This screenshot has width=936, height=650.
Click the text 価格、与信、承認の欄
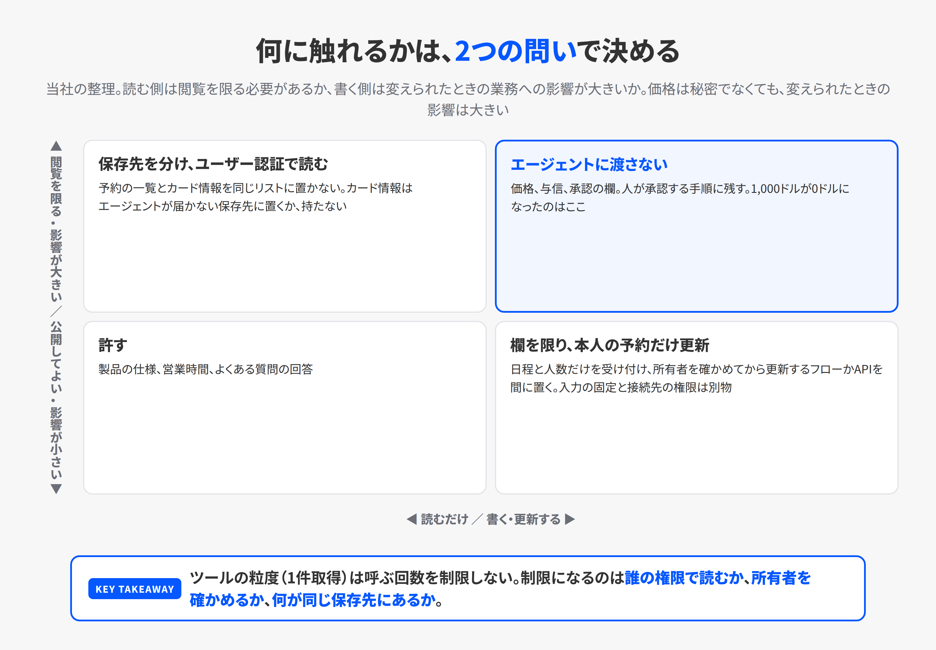565,189
